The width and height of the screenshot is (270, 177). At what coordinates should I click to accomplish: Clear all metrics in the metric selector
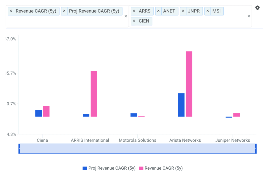pos(126,16)
